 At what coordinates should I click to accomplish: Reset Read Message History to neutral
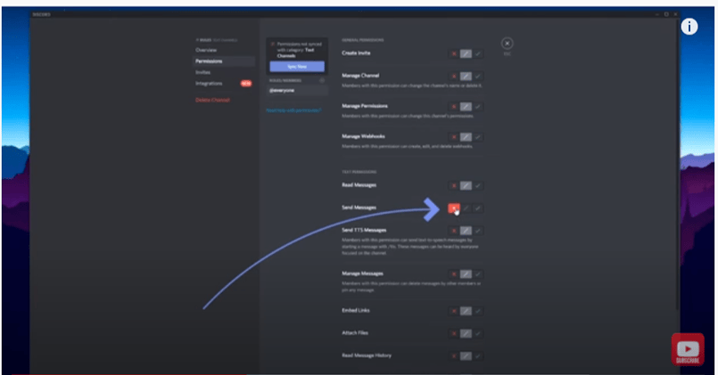pyautogui.click(x=466, y=355)
